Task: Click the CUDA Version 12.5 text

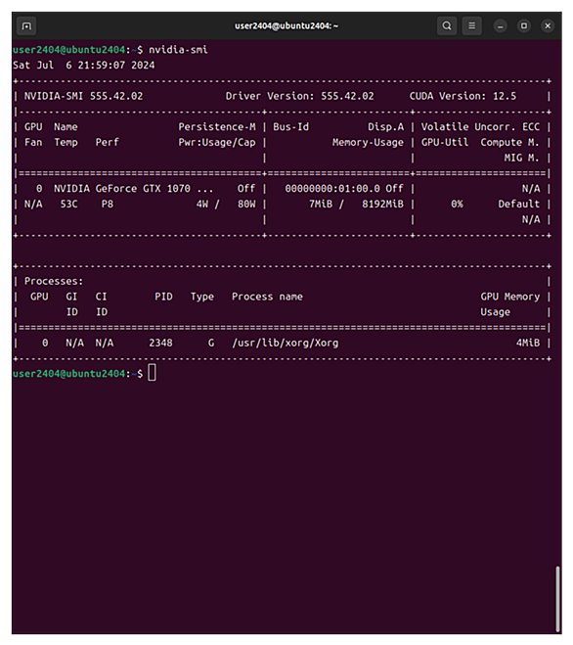Action: click(463, 96)
